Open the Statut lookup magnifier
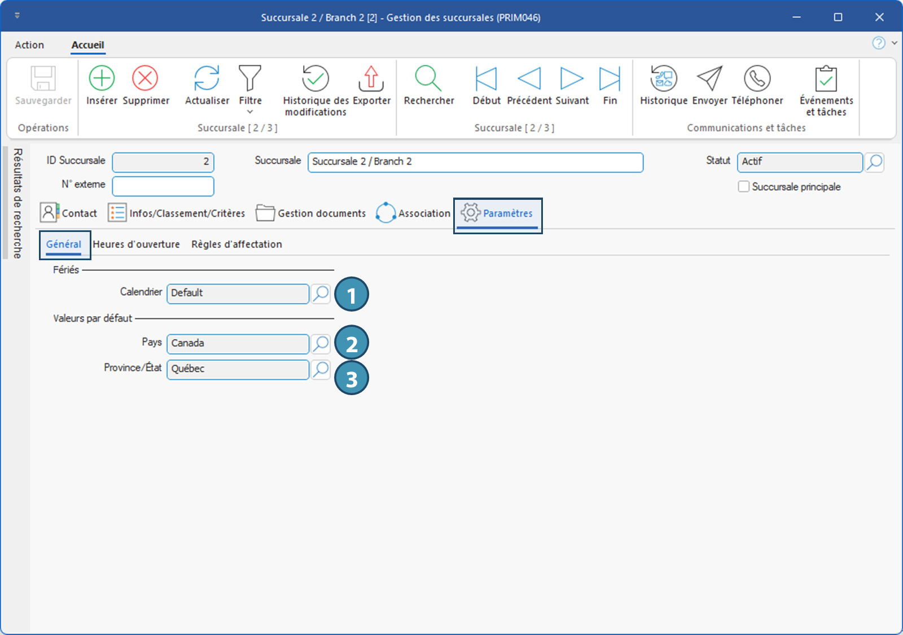 coord(874,163)
